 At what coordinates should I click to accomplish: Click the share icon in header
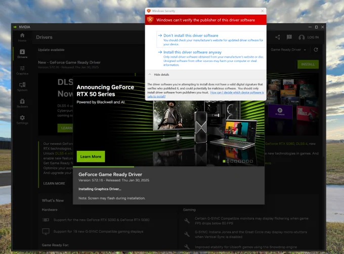tap(278, 37)
